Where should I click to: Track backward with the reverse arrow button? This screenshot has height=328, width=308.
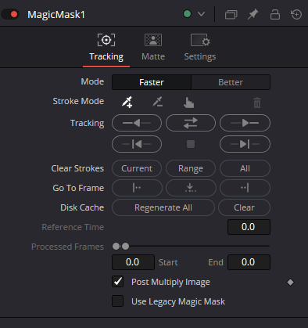tap(137, 123)
